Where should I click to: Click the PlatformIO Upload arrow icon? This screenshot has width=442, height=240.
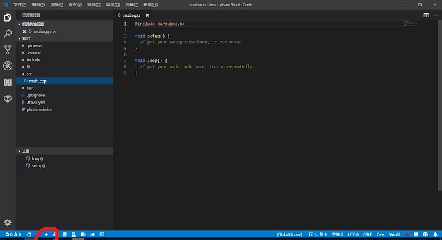coord(47,234)
